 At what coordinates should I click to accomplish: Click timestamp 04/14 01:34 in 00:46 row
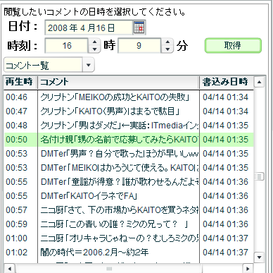225,97
